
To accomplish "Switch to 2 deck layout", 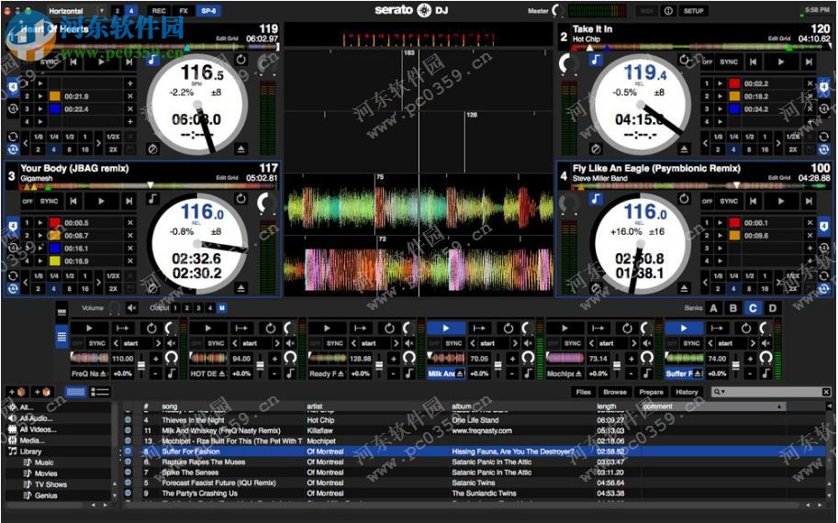I will (117, 11).
